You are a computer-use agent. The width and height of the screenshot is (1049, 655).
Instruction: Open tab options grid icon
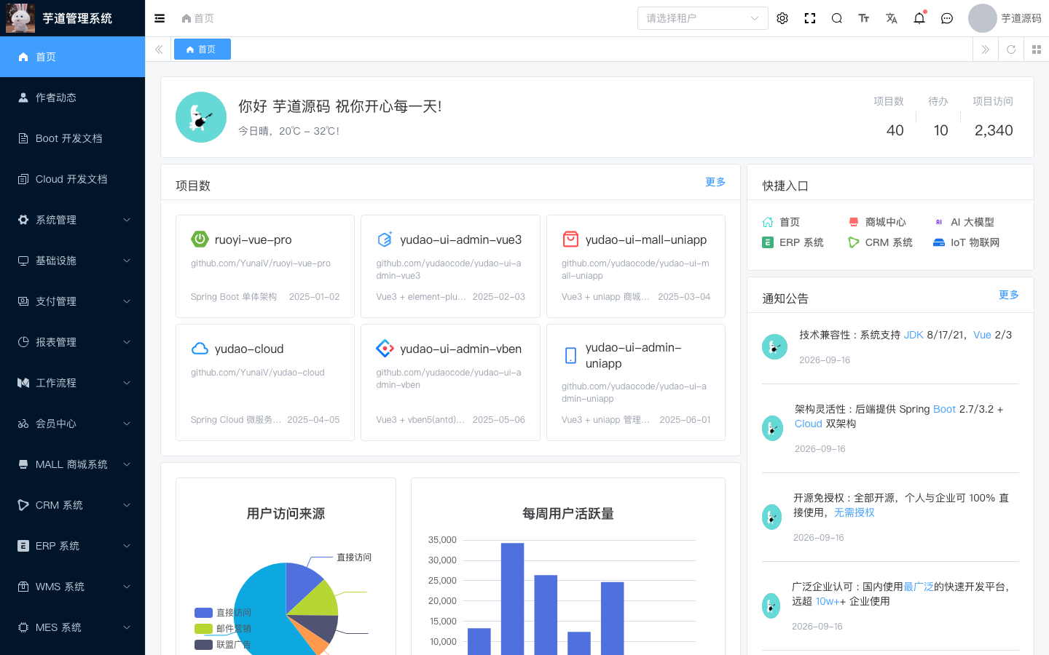tap(1037, 49)
